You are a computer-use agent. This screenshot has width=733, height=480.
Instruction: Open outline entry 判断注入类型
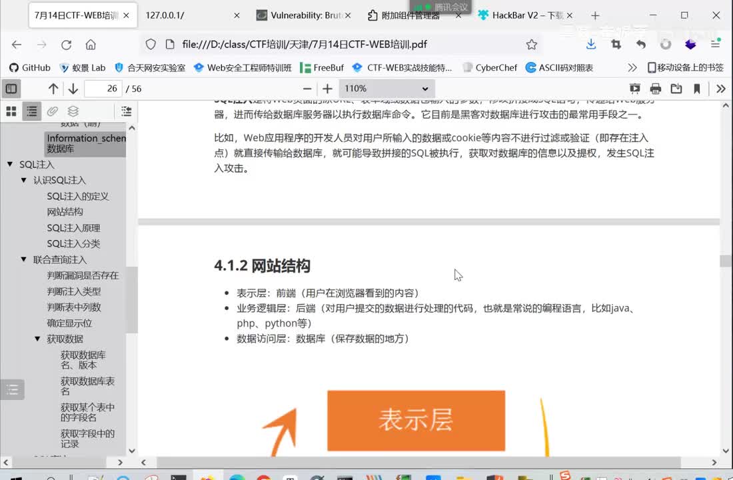(x=74, y=291)
